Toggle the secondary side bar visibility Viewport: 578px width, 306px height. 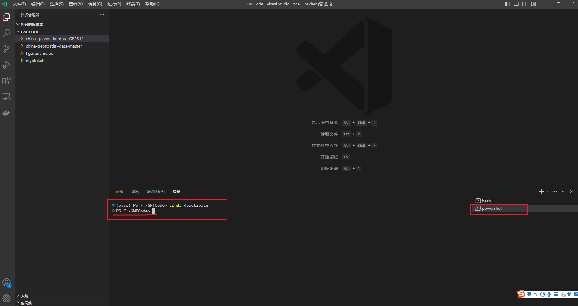coord(524,4)
